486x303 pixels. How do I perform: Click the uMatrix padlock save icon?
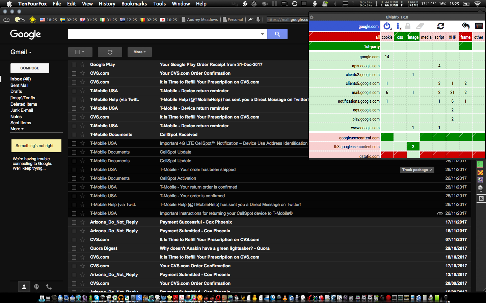click(x=408, y=26)
